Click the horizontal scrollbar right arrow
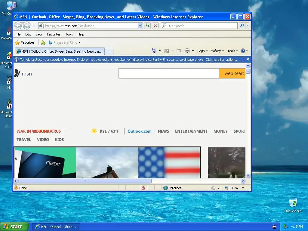308x231 pixels. click(243, 181)
